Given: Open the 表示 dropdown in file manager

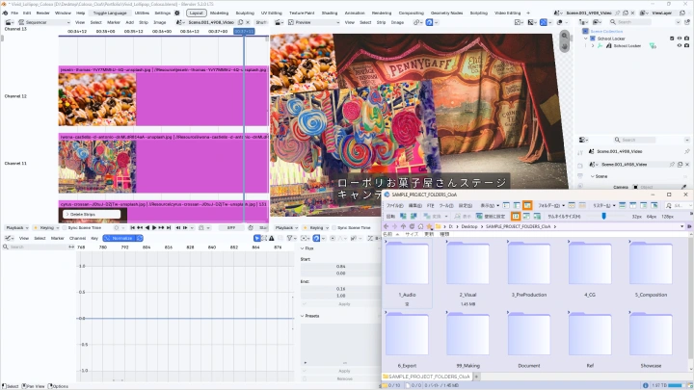Looking at the screenshot, I should coord(490,206).
